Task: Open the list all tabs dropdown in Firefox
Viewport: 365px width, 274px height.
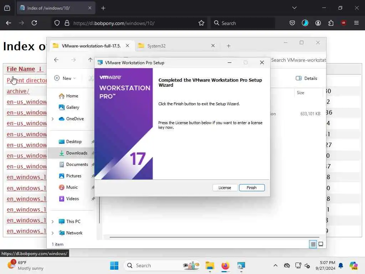Action: (294, 8)
